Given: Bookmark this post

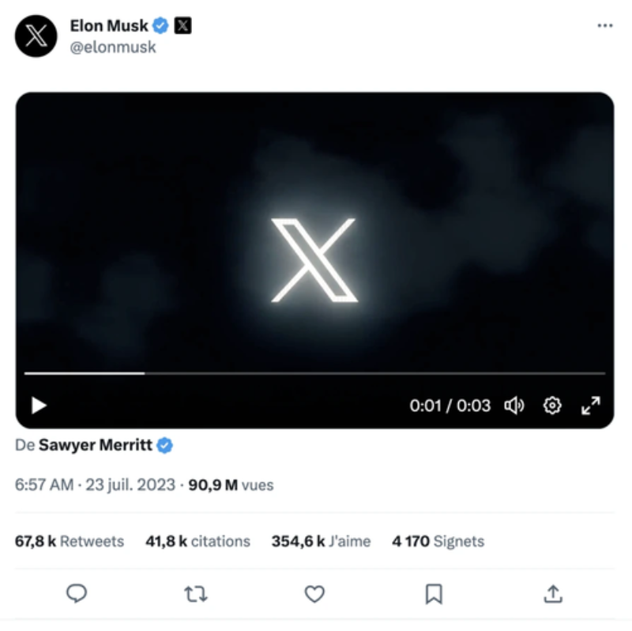Looking at the screenshot, I should [x=434, y=593].
